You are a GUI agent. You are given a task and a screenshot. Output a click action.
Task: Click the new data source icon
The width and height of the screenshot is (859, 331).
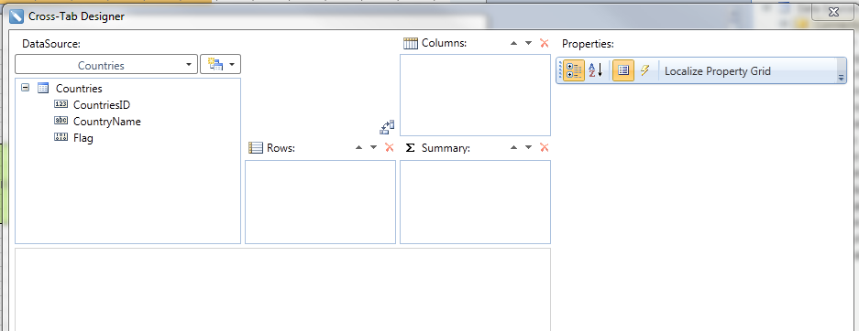[220, 65]
